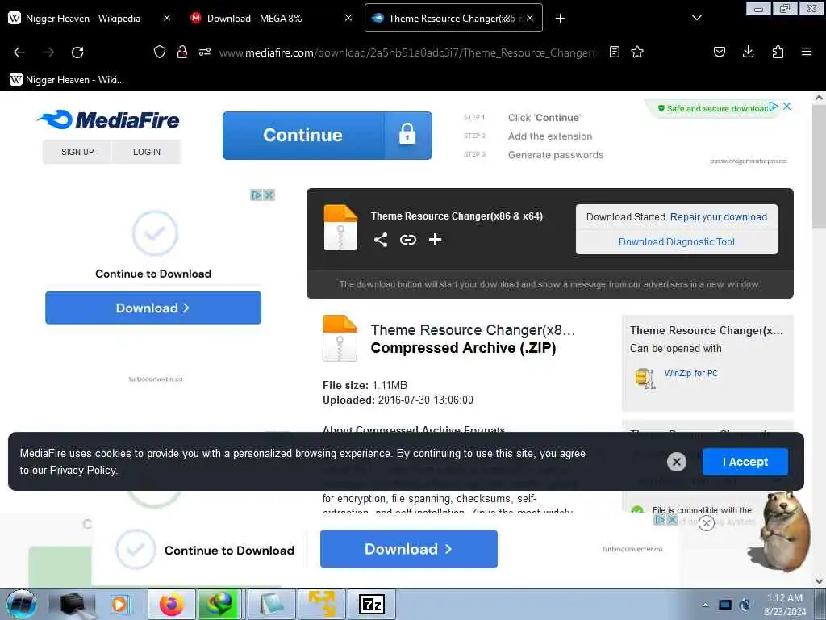826x620 pixels.
Task: Open 7-Zip from the taskbar
Action: pos(372,604)
